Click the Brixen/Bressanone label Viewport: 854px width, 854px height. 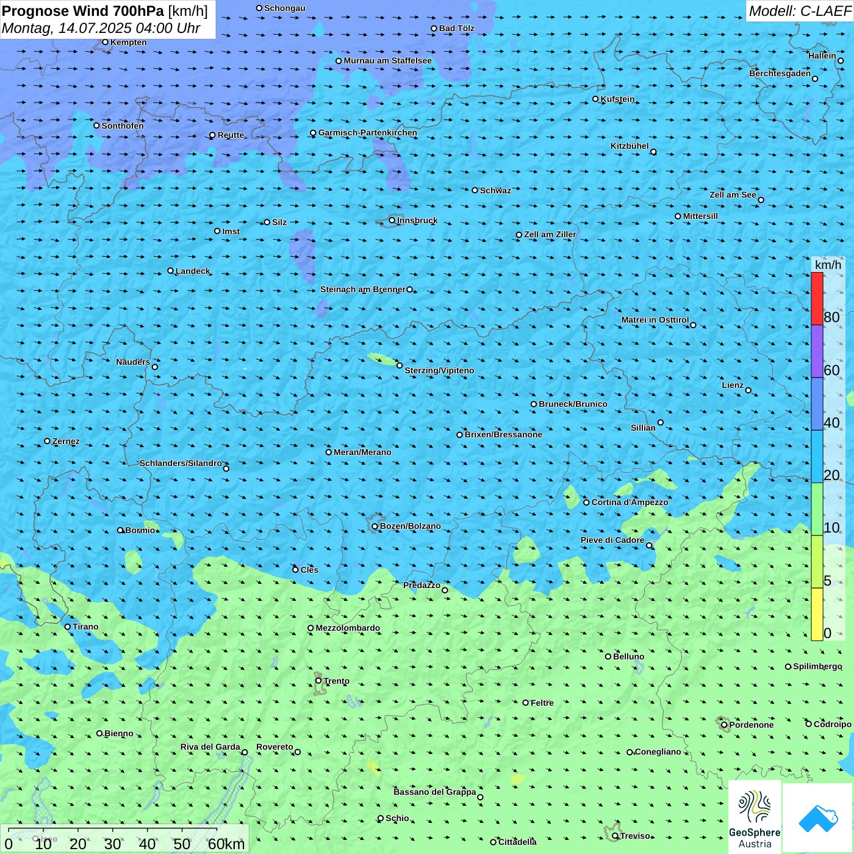[503, 434]
